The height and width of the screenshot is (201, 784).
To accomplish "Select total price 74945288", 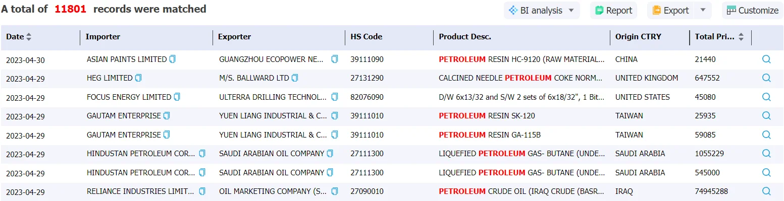I will [x=711, y=191].
